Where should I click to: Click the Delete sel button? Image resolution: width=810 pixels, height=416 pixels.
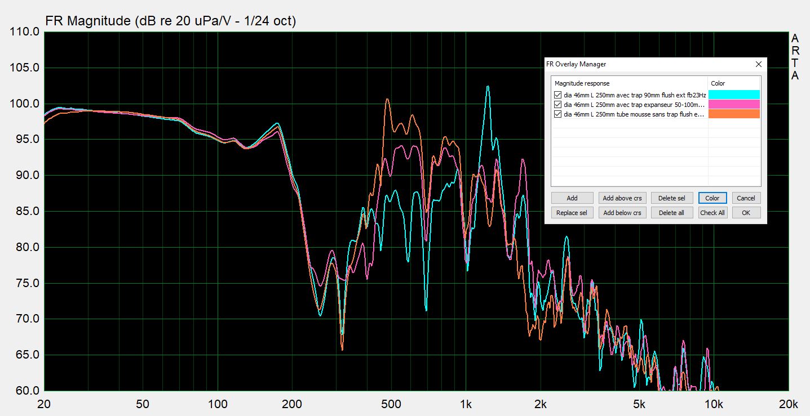coord(672,198)
